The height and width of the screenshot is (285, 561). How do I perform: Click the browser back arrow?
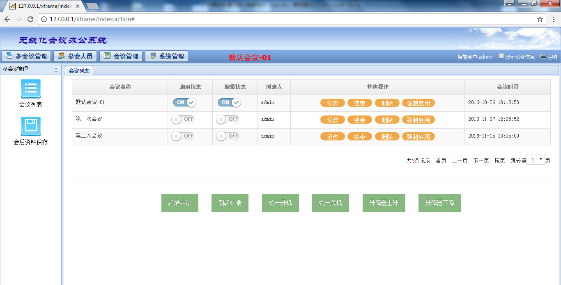[x=7, y=19]
